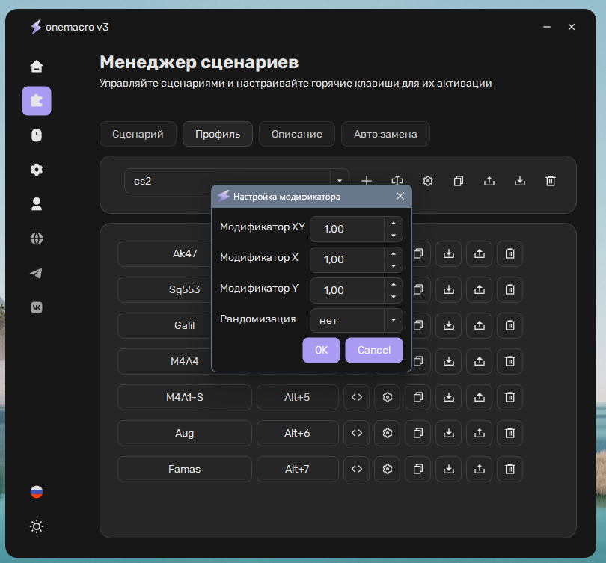Click the Russian flag language icon
Screen dimensions: 606x563
click(37, 492)
